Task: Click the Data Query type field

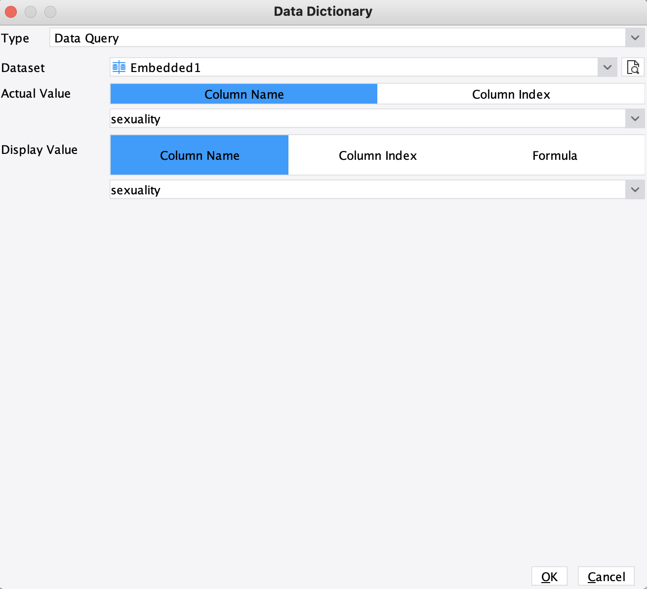Action: tap(337, 38)
